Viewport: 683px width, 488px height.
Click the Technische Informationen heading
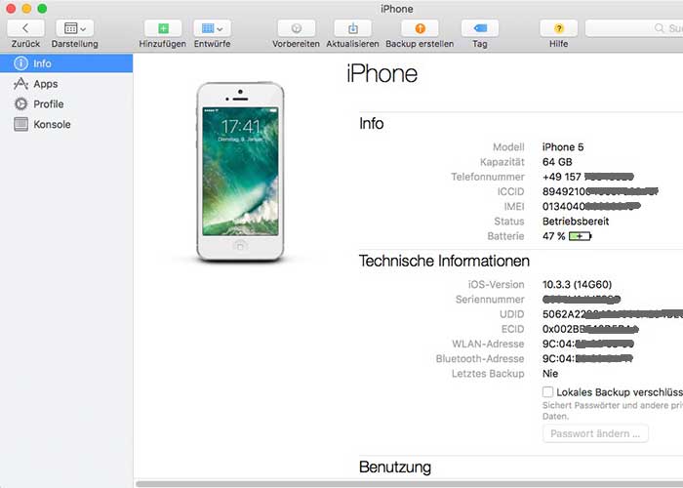click(x=444, y=261)
